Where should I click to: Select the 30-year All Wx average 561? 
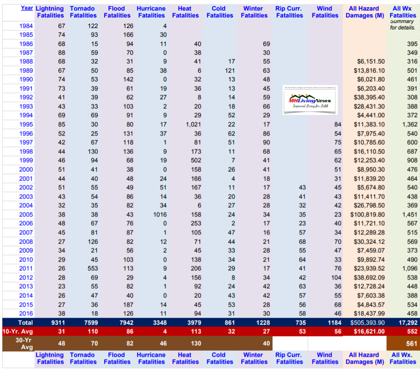click(412, 344)
